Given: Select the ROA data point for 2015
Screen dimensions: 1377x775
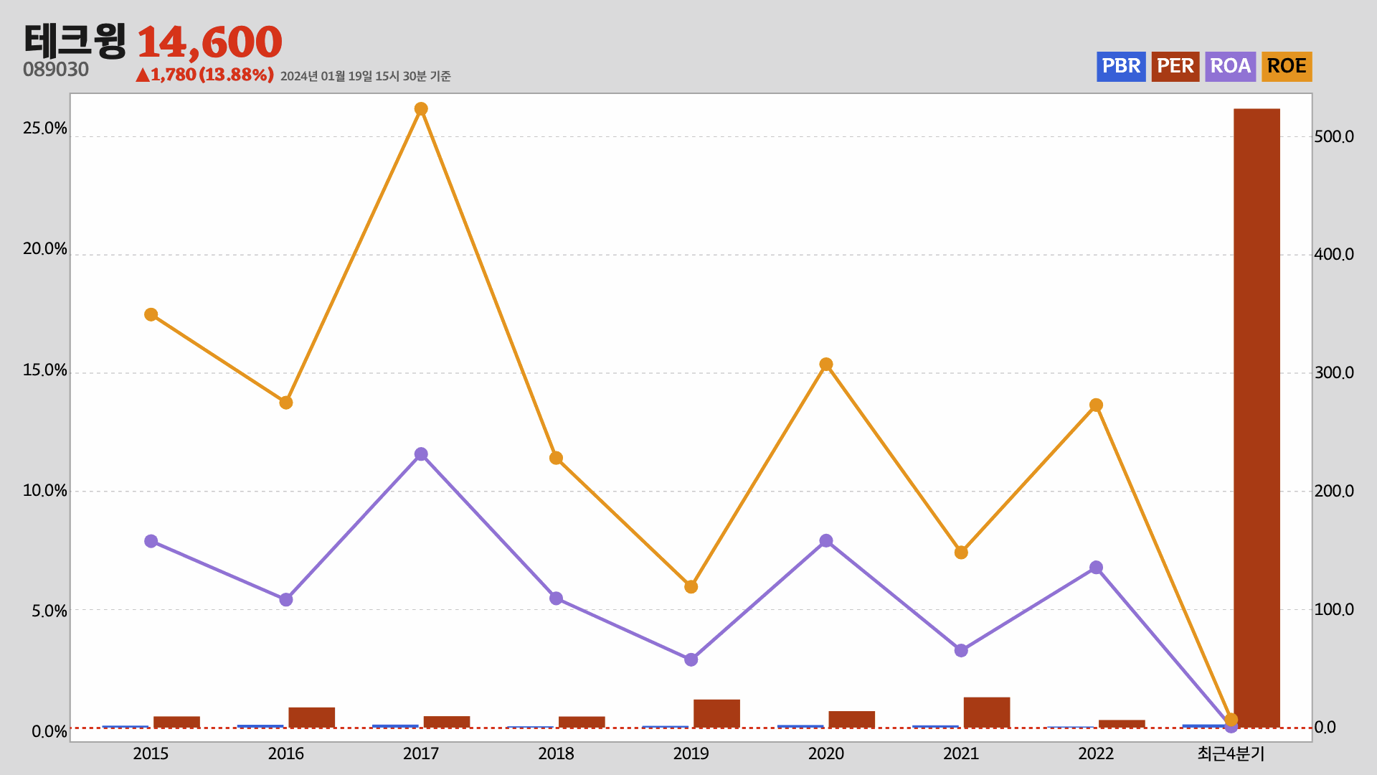Looking at the screenshot, I should 151,541.
